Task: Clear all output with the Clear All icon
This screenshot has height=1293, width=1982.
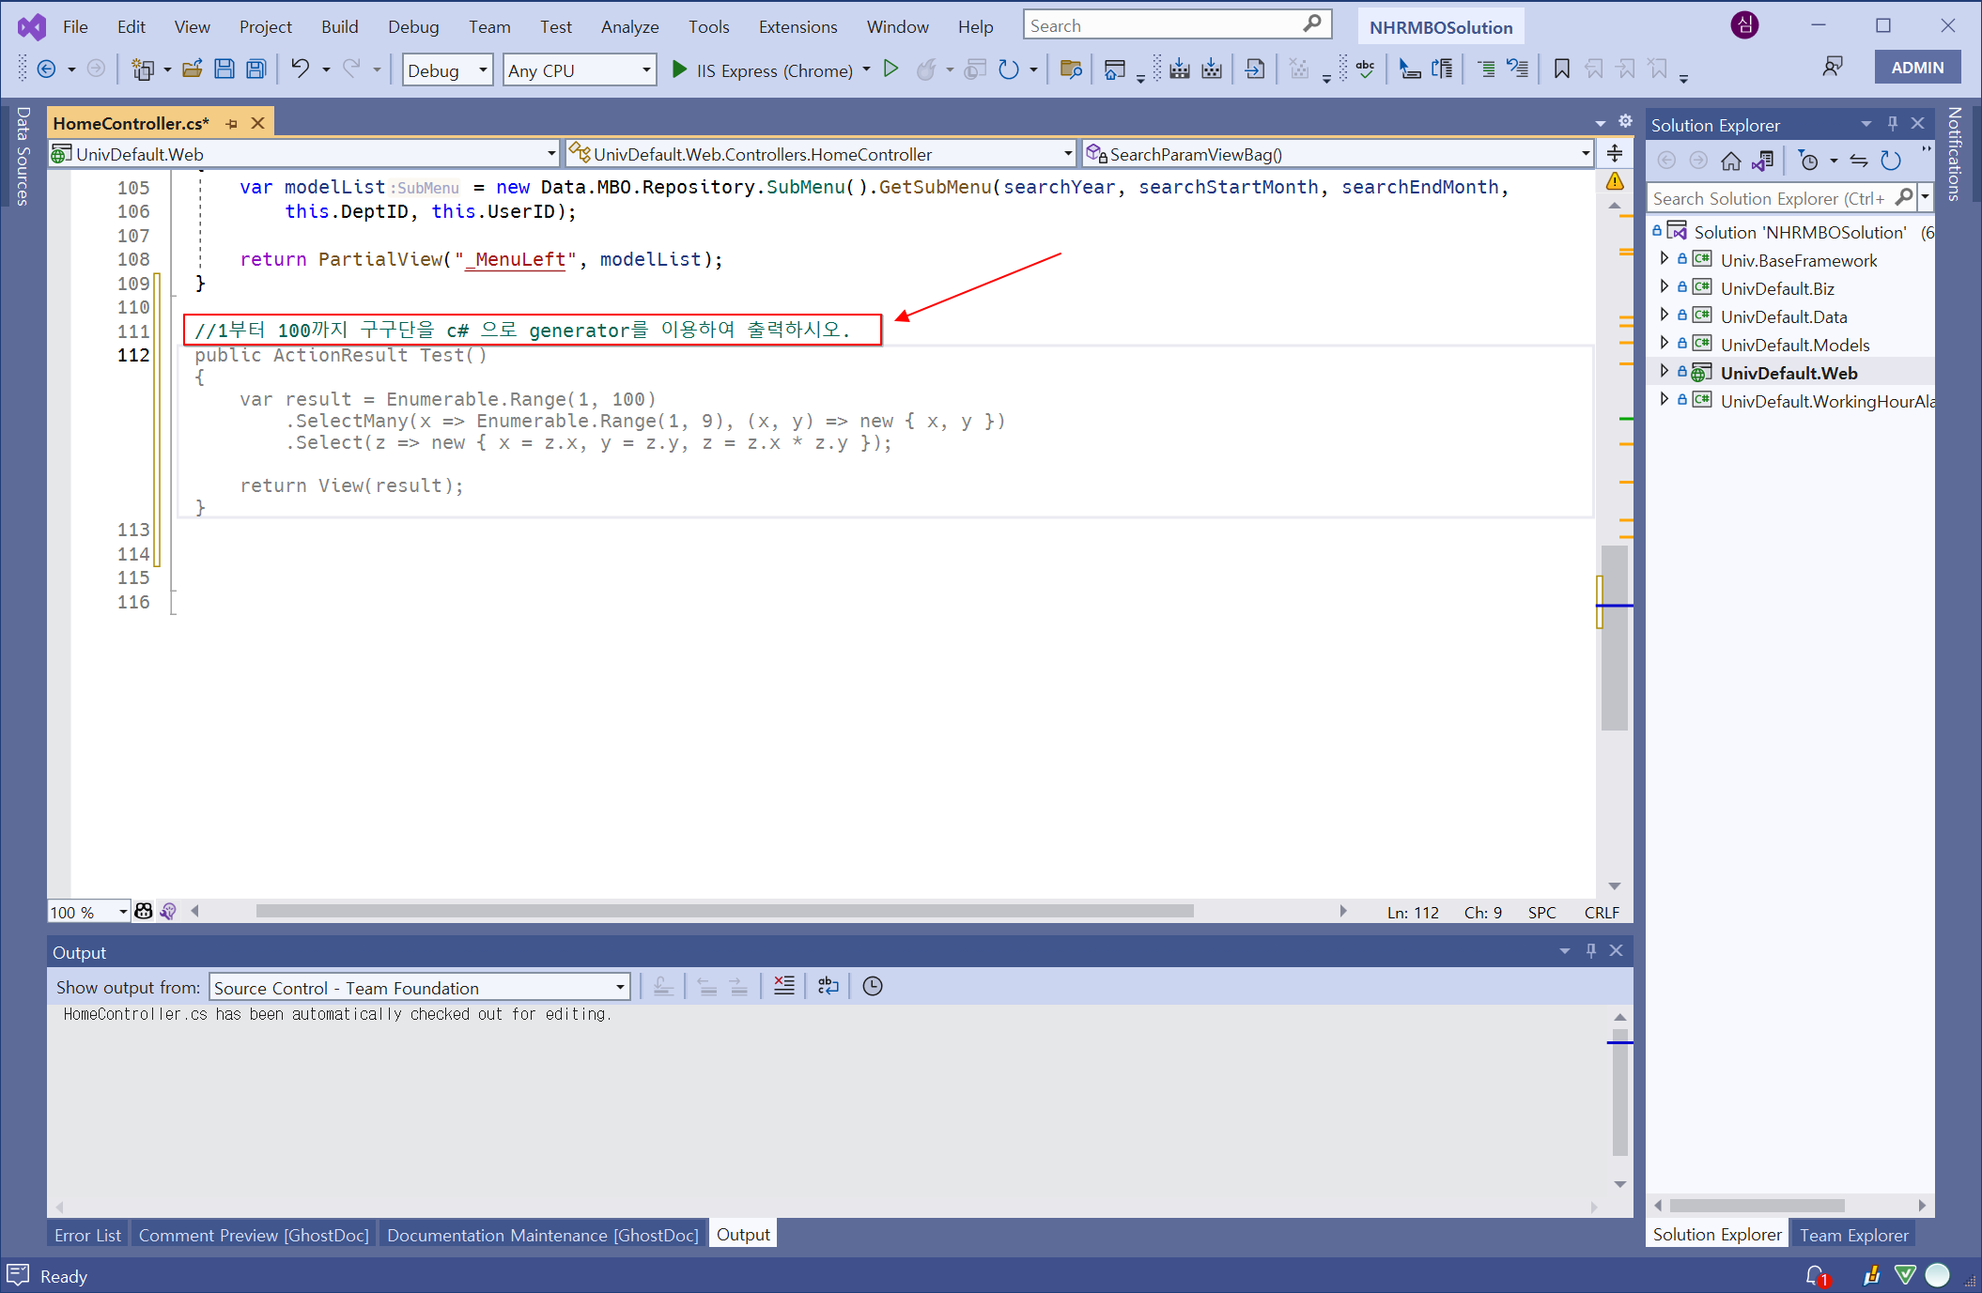Action: [x=783, y=986]
